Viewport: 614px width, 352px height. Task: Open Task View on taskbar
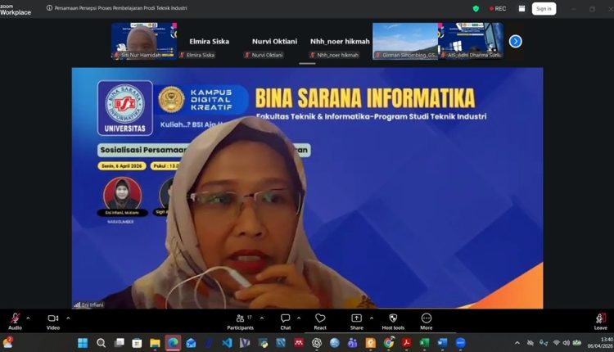(119, 343)
